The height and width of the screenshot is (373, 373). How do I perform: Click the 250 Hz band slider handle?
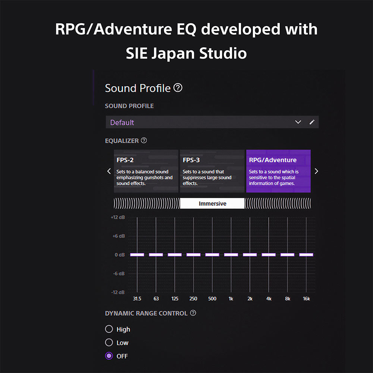coord(193,254)
